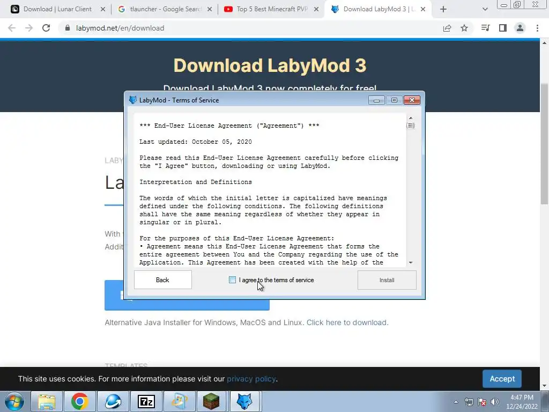Open the volume speaker tray icon

click(495, 402)
